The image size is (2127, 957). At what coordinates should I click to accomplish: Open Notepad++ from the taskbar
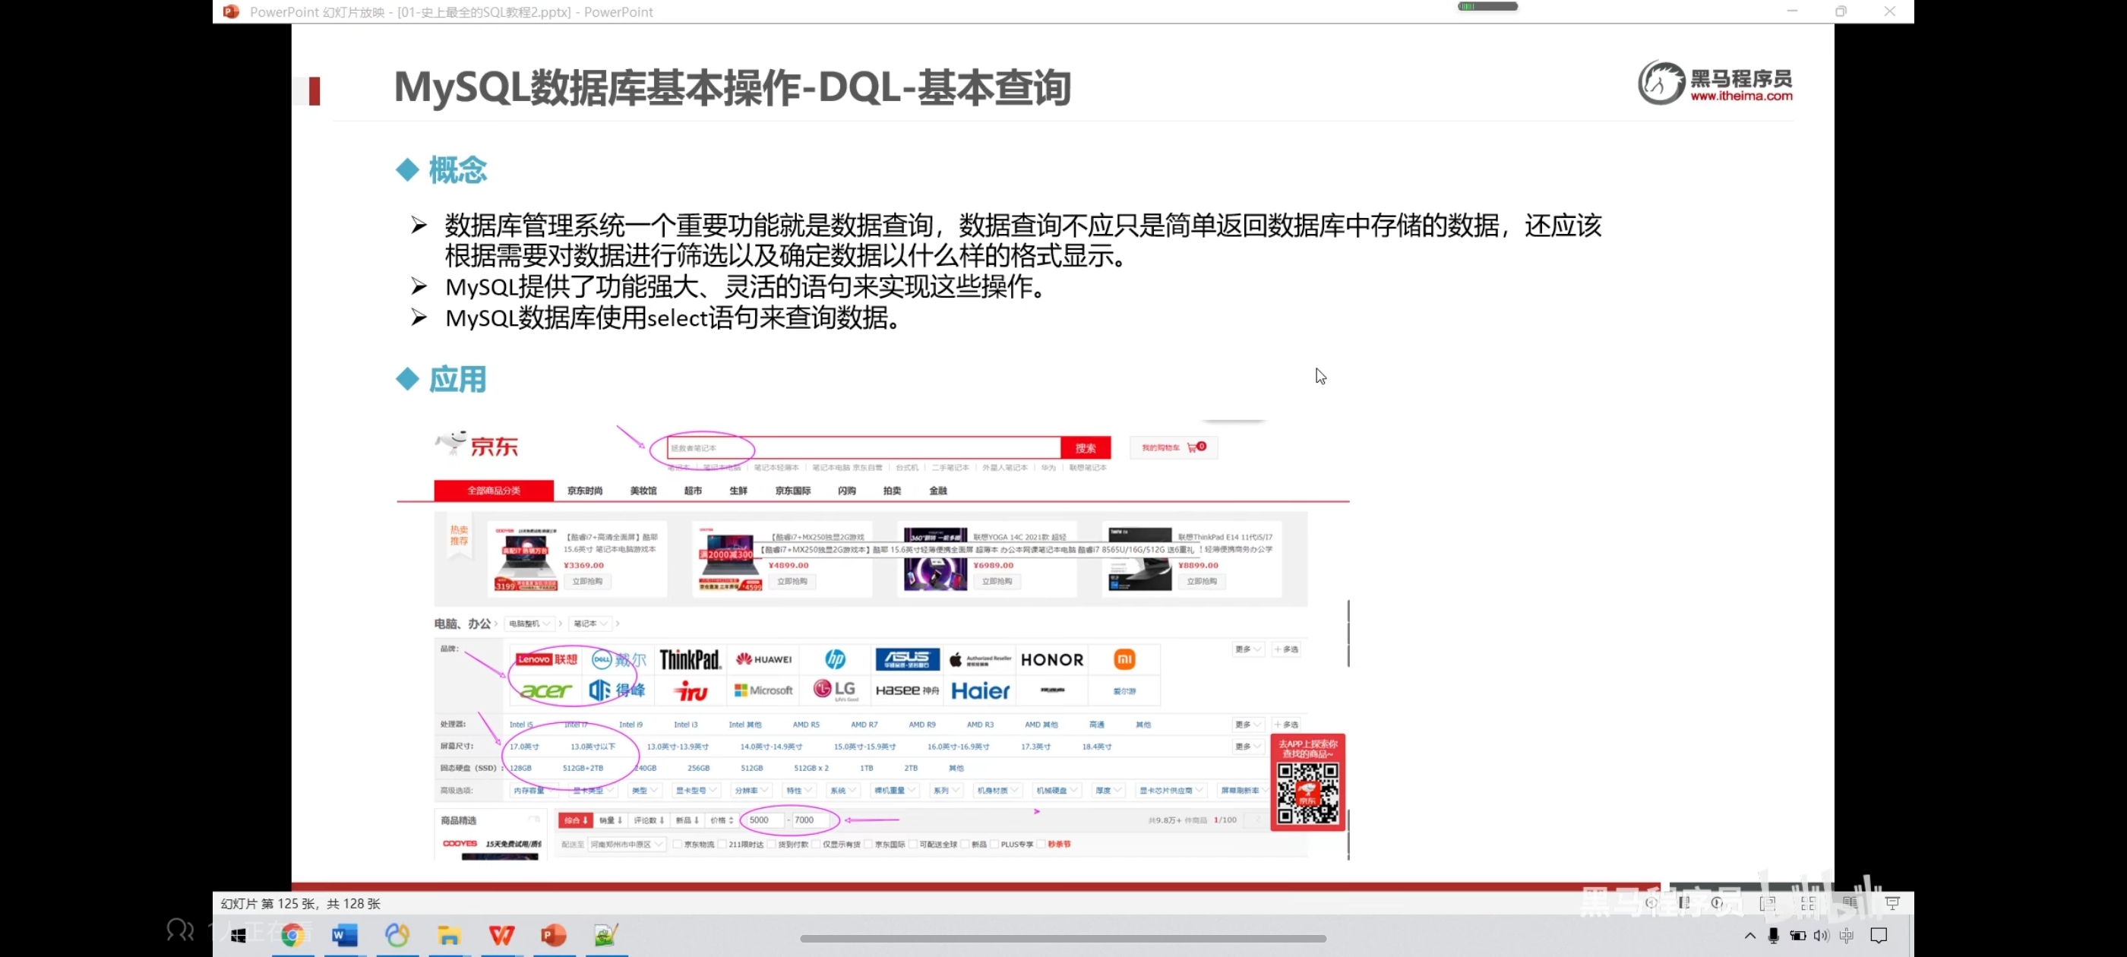coord(606,936)
